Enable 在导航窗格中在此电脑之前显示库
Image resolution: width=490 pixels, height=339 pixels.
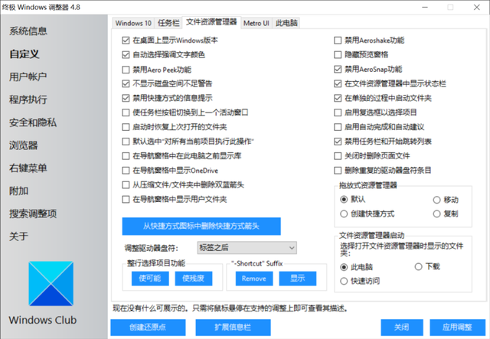click(126, 156)
